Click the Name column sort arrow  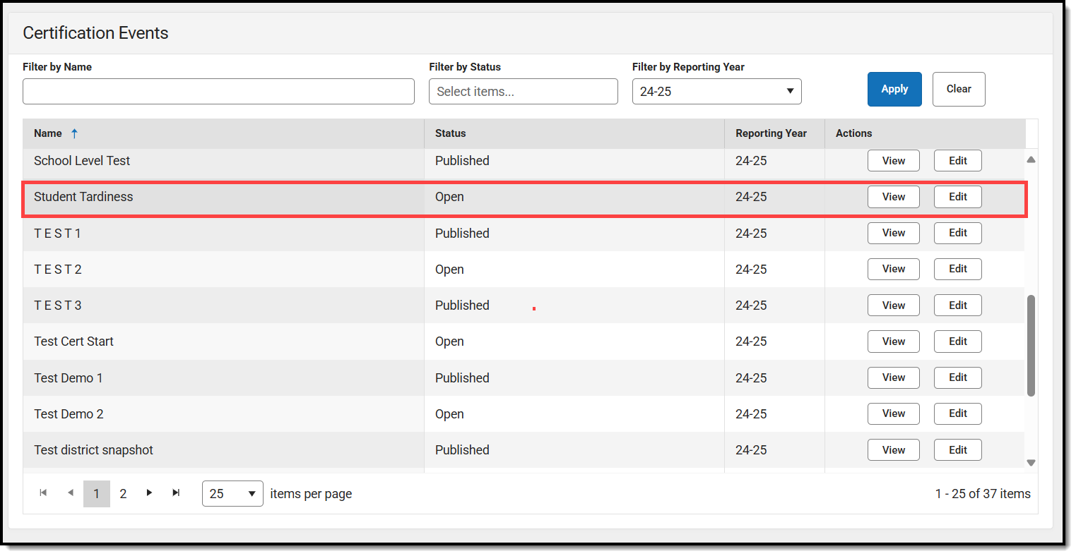click(74, 133)
